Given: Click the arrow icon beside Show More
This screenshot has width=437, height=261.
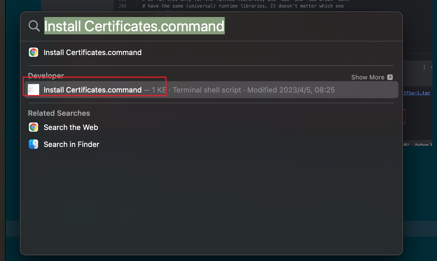Looking at the screenshot, I should 390,77.
